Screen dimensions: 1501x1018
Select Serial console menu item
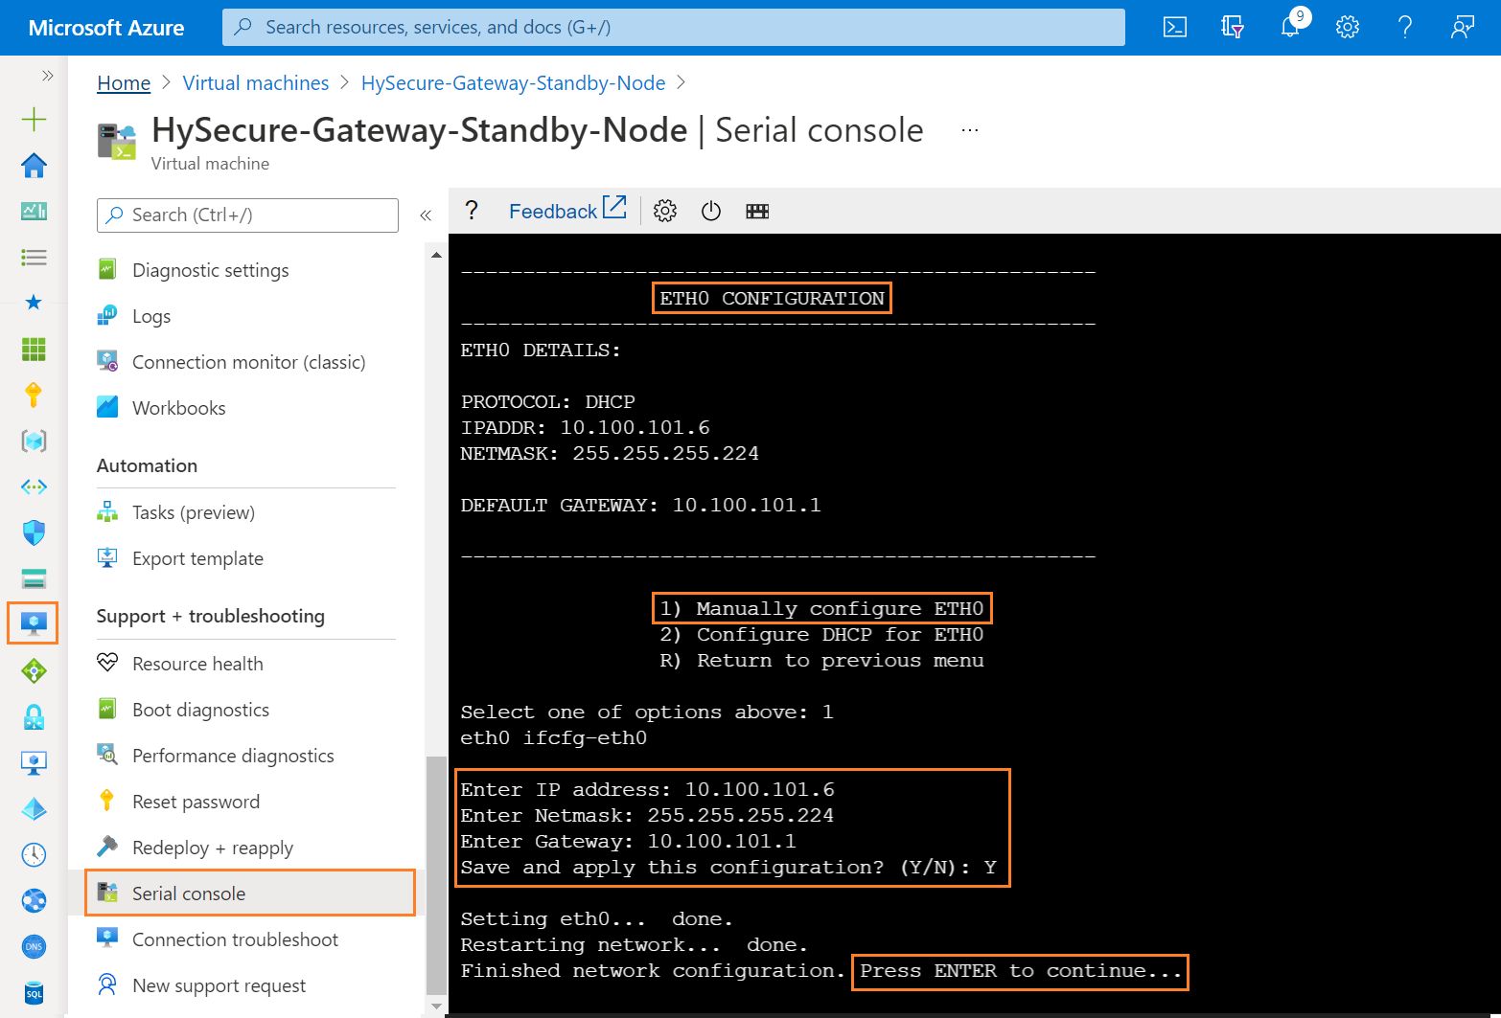[x=250, y=893]
